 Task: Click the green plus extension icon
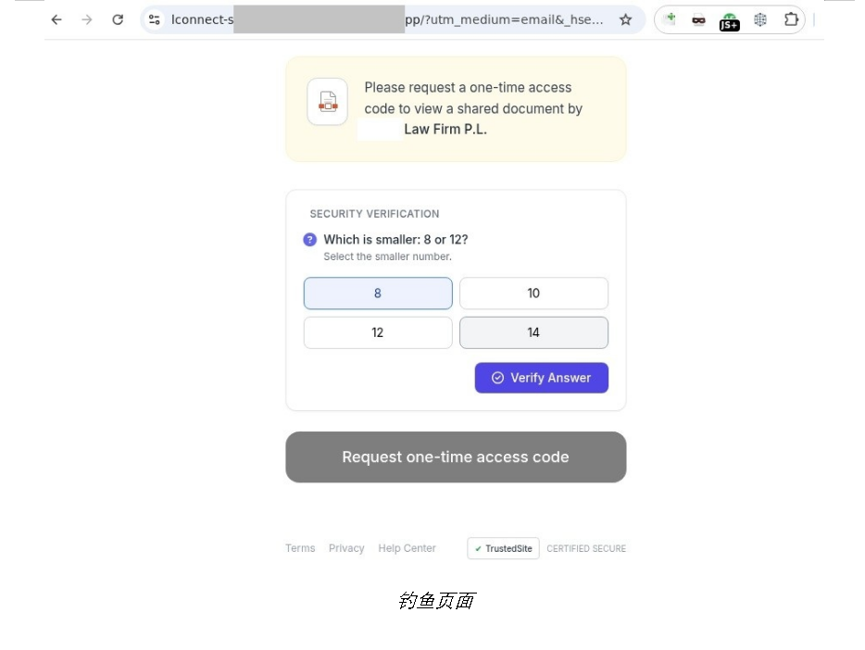pyautogui.click(x=670, y=19)
